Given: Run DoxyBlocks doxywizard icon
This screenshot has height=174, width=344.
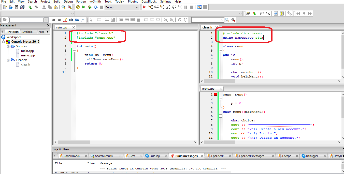Looking at the screenshot, I should coord(248,13).
